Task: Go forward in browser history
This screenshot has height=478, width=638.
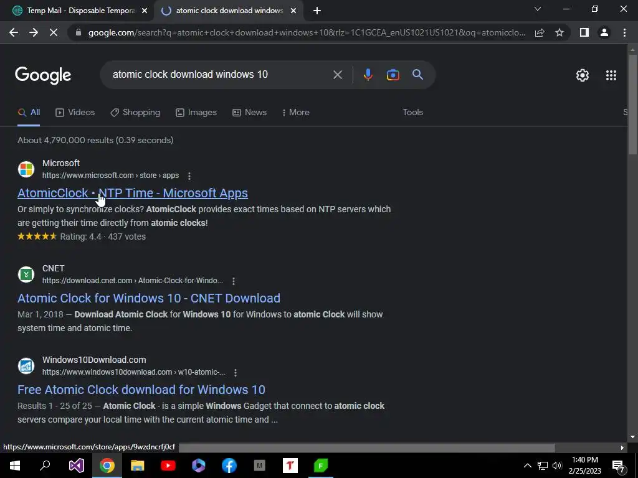Action: pyautogui.click(x=34, y=32)
